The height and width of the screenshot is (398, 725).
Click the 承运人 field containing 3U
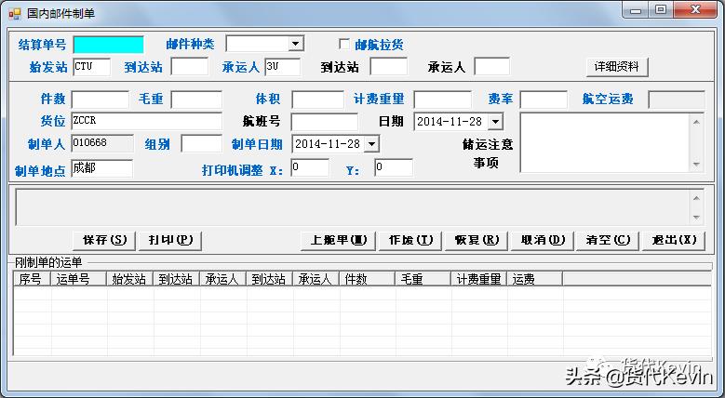coord(283,67)
